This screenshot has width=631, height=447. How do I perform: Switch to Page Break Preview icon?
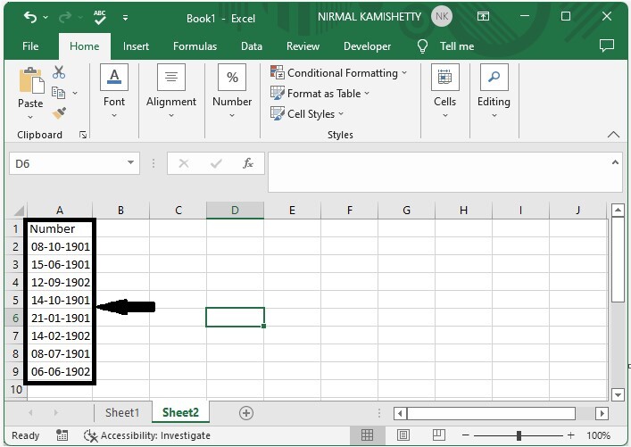(438, 435)
